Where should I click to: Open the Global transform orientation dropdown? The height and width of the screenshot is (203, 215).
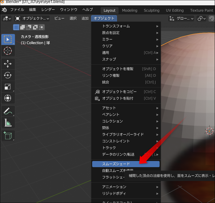click(x=181, y=18)
